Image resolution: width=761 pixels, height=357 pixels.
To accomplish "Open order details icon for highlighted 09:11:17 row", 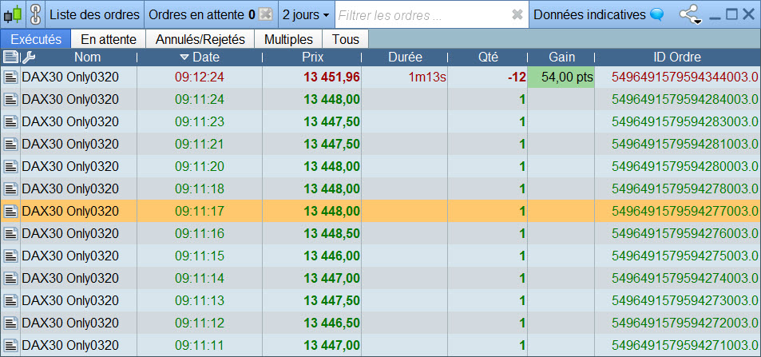I will [10, 212].
